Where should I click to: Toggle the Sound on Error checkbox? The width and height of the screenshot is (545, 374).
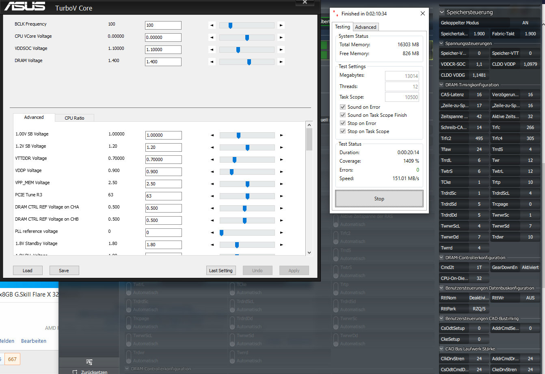pyautogui.click(x=343, y=107)
